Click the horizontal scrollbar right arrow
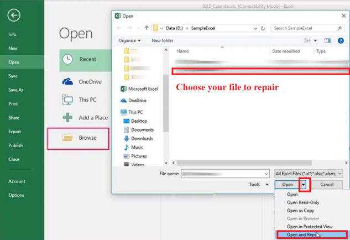 pos(346,163)
